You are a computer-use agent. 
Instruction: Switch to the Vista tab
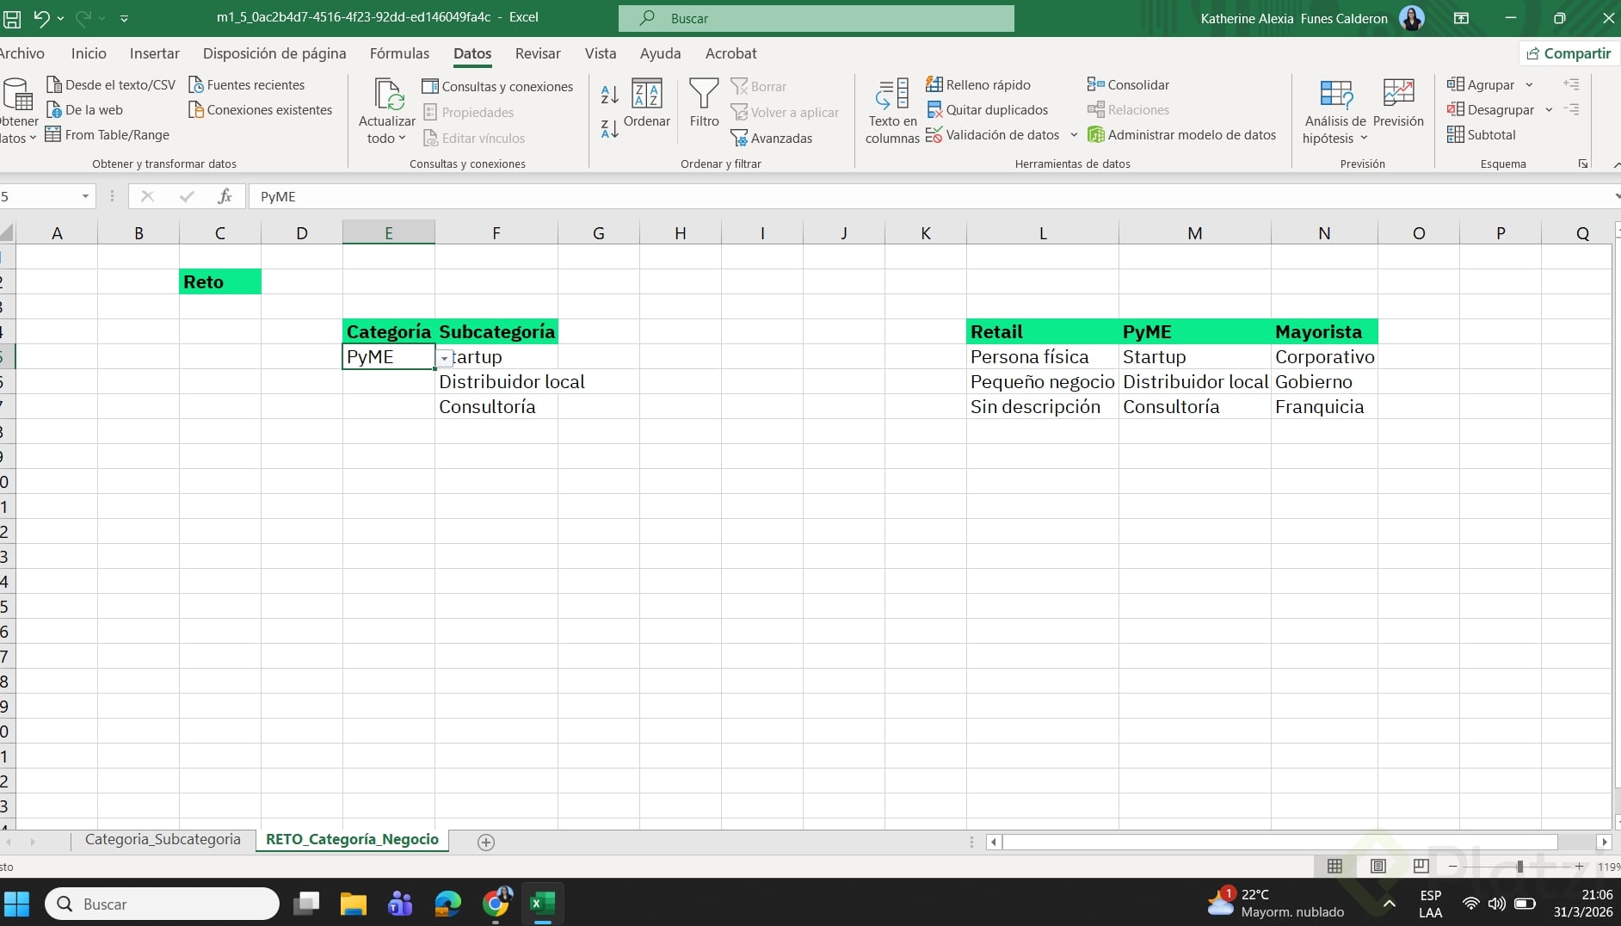[x=601, y=53]
